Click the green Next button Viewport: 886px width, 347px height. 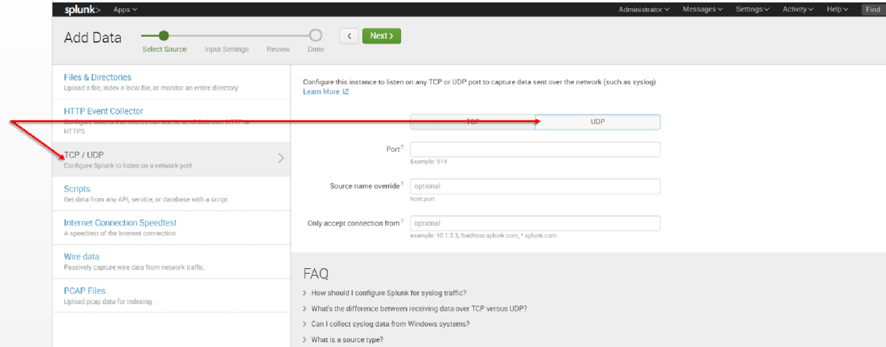point(381,36)
